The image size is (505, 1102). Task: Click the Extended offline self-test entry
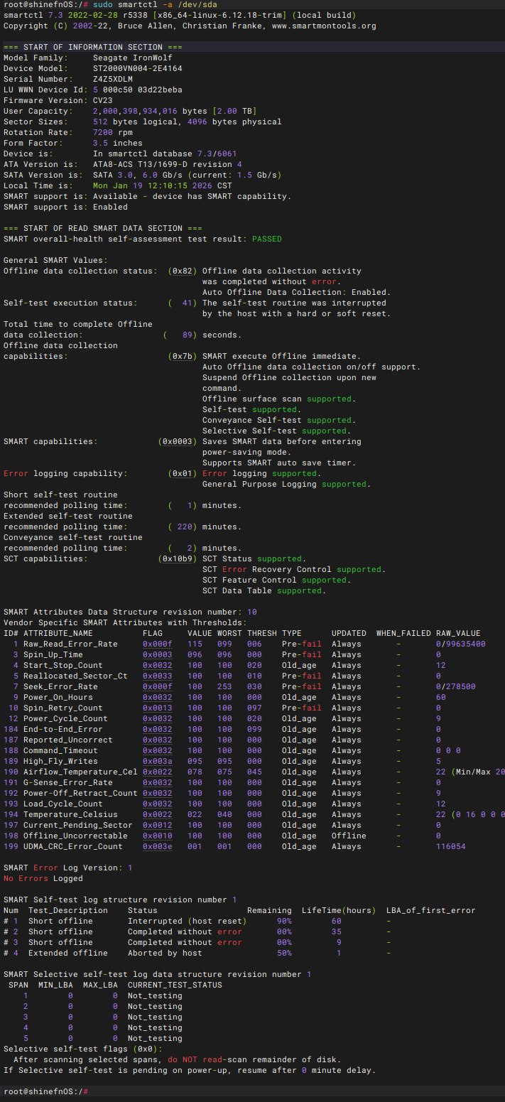(x=68, y=953)
